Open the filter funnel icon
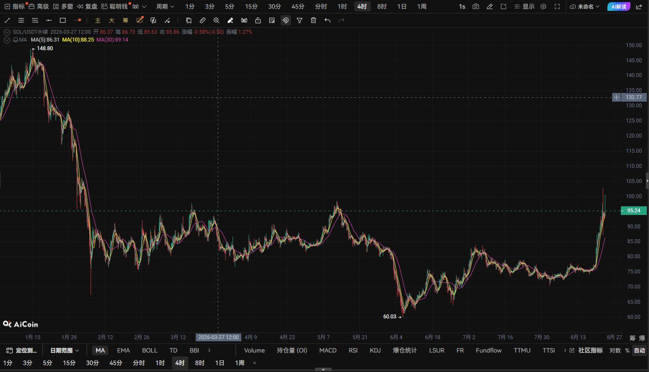 300,20
